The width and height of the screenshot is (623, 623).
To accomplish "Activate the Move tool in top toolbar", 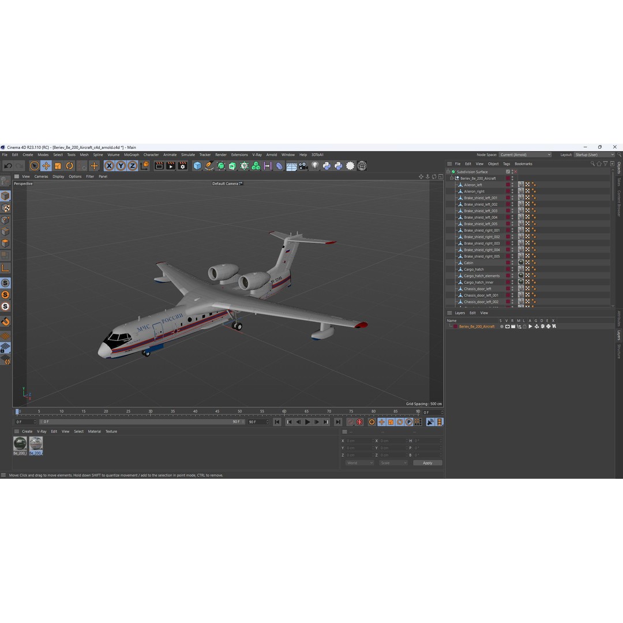I will click(x=46, y=166).
